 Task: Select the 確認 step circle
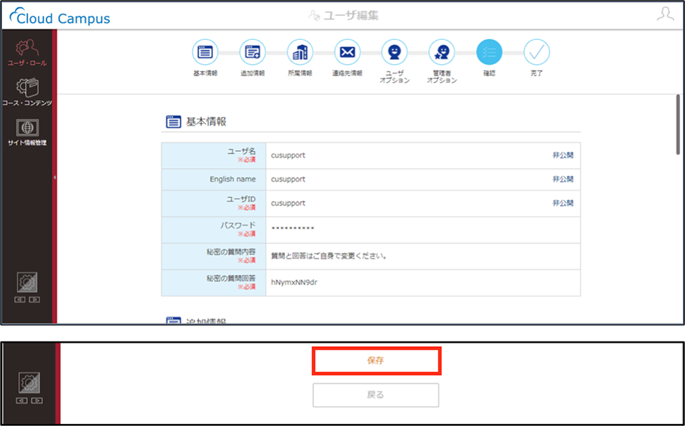point(489,52)
